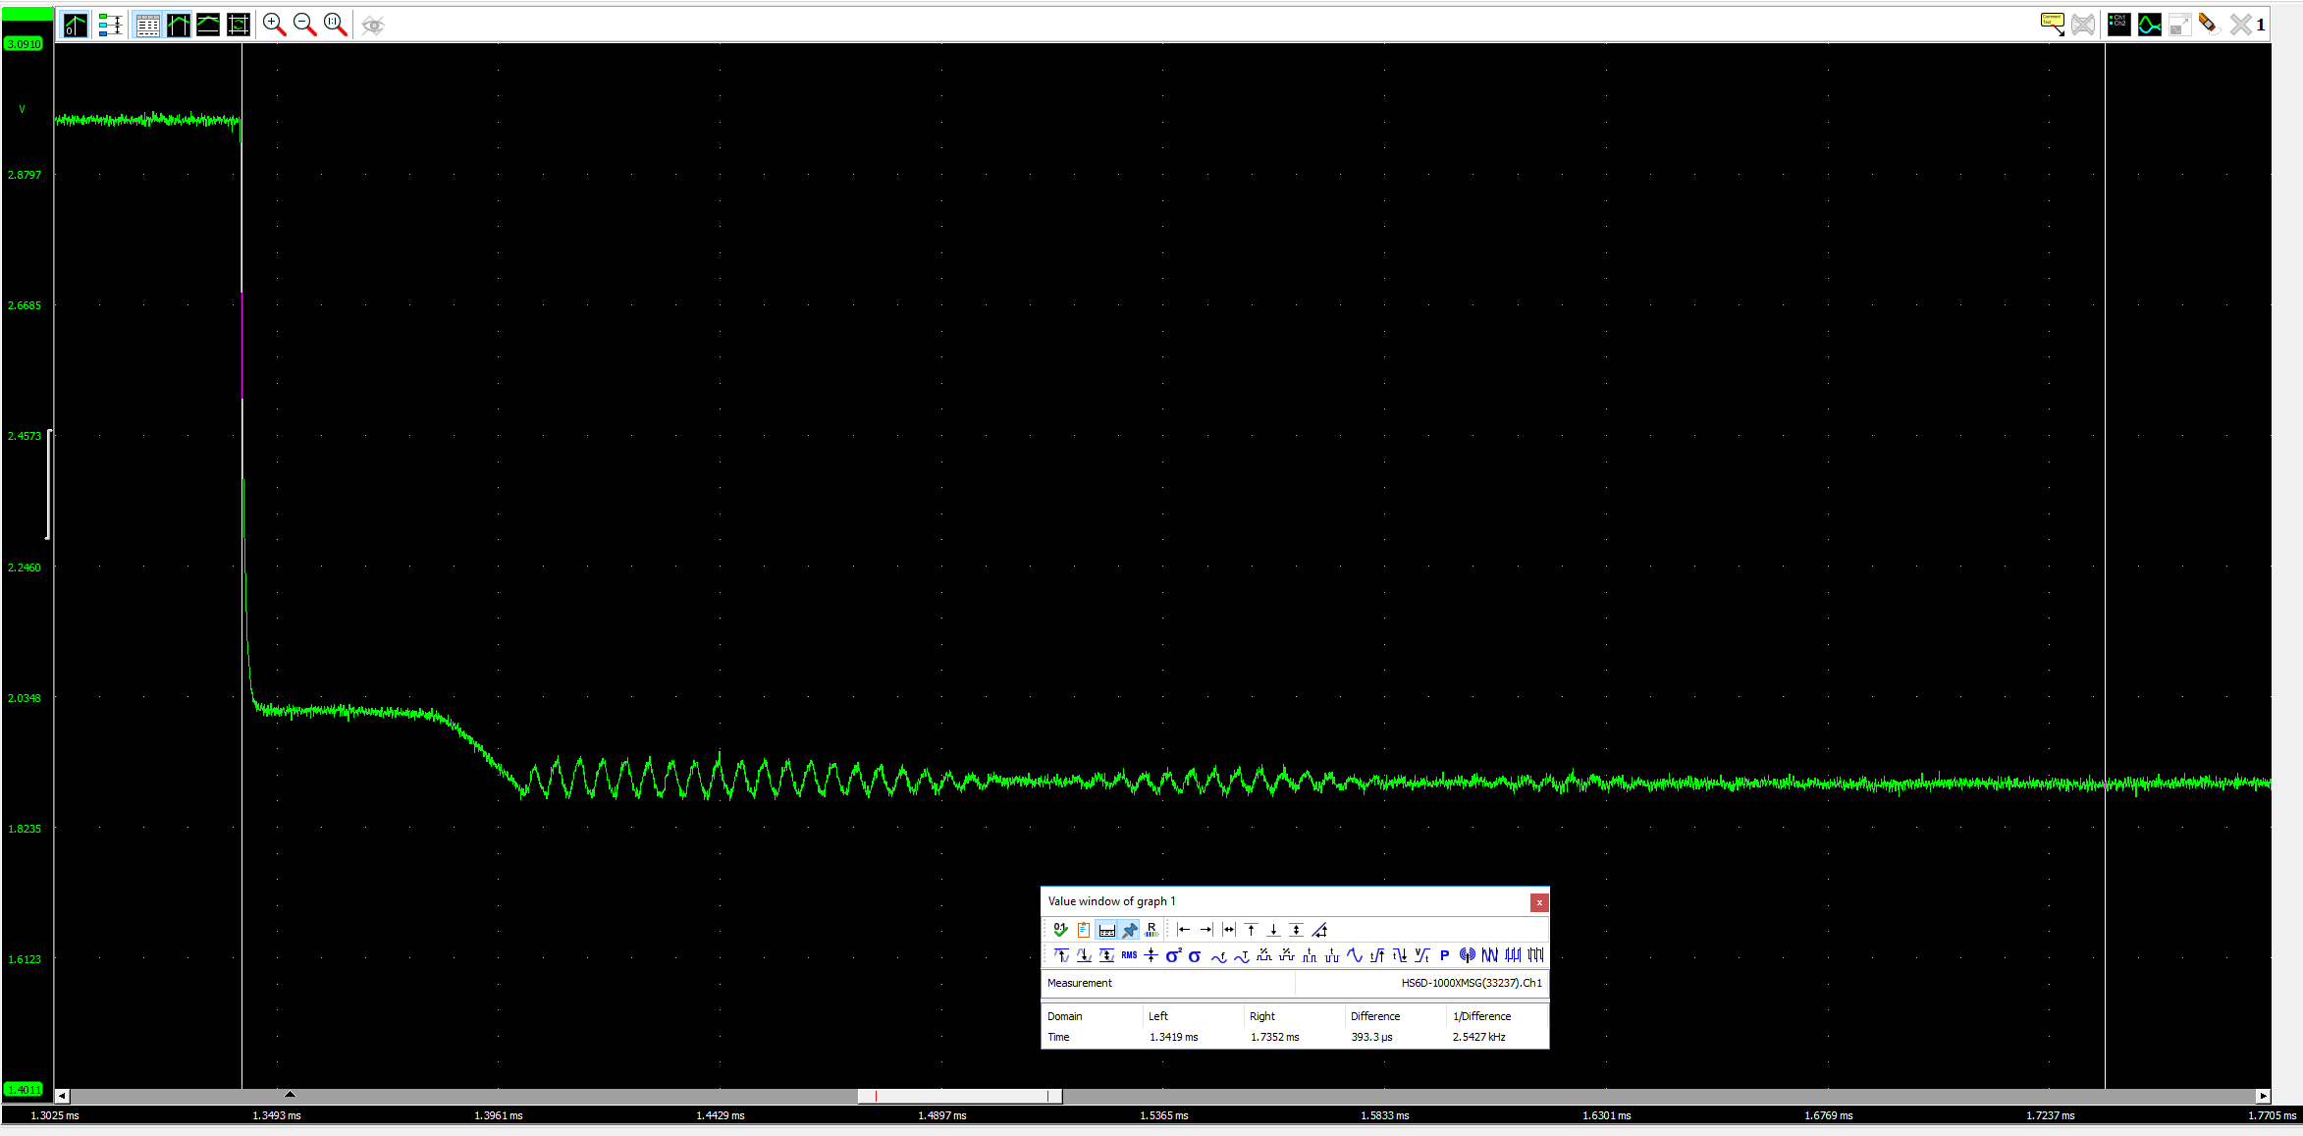Toggle the hidden-objects eye icon

[372, 24]
